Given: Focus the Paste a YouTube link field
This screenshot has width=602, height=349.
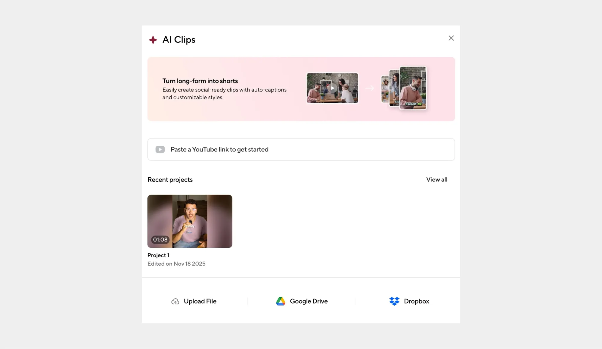Looking at the screenshot, I should point(301,149).
